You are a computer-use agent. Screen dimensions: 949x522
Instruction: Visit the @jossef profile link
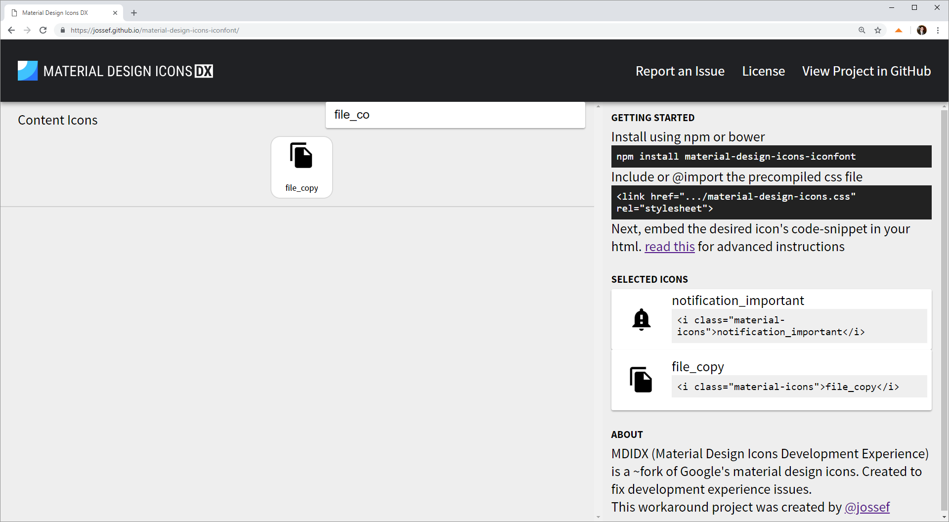(867, 507)
